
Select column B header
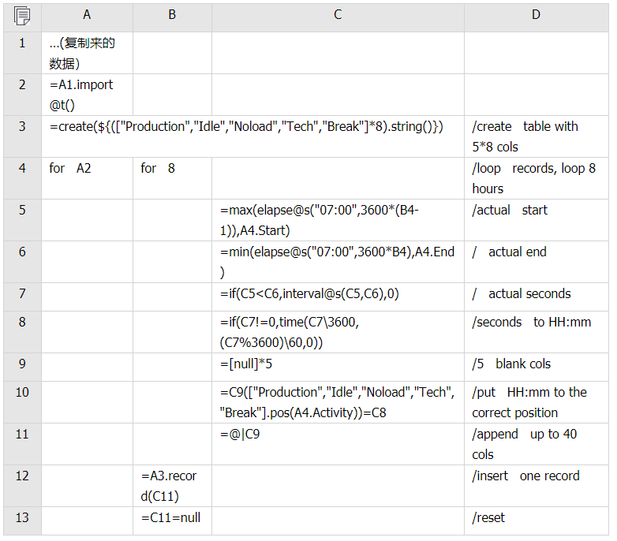pyautogui.click(x=172, y=15)
